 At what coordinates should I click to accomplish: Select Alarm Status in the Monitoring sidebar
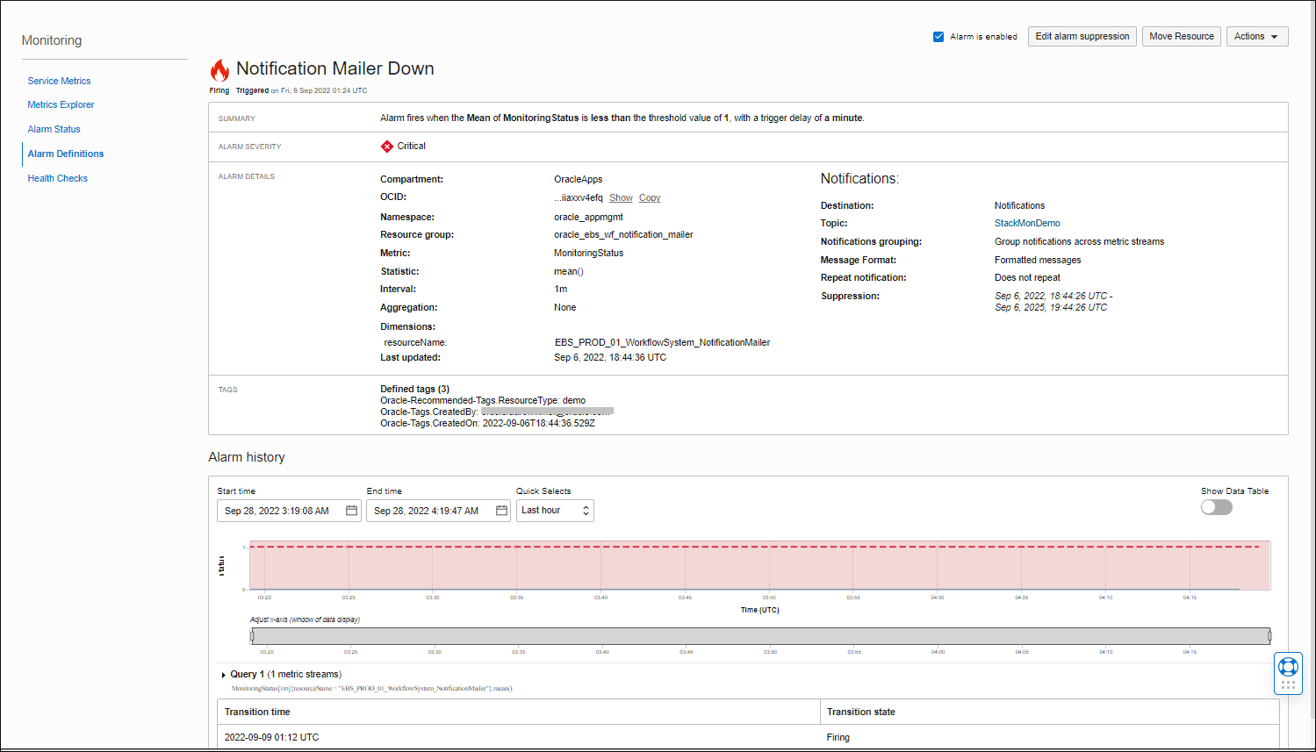pos(54,129)
